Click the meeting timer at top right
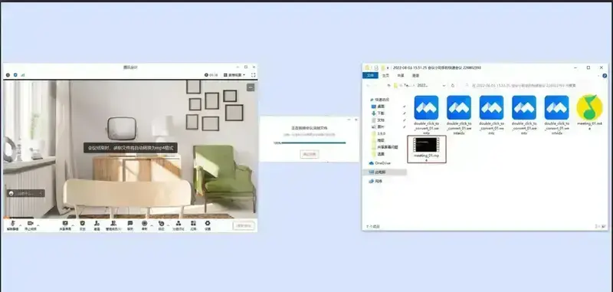This screenshot has height=292, width=613. tap(211, 74)
